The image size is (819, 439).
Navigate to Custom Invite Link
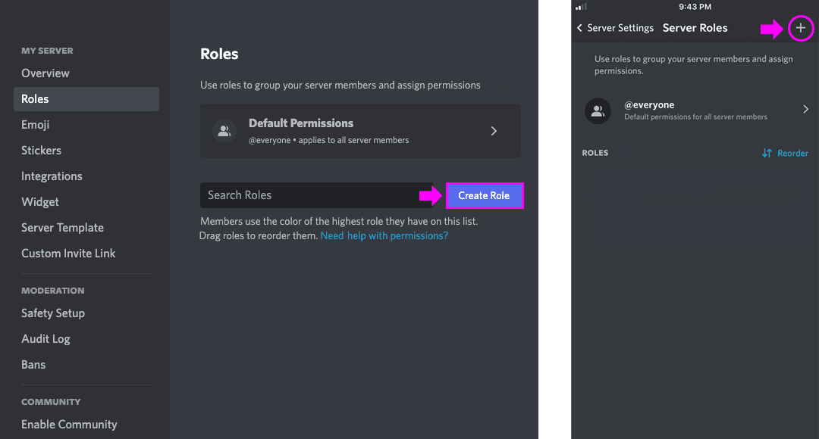tap(68, 254)
